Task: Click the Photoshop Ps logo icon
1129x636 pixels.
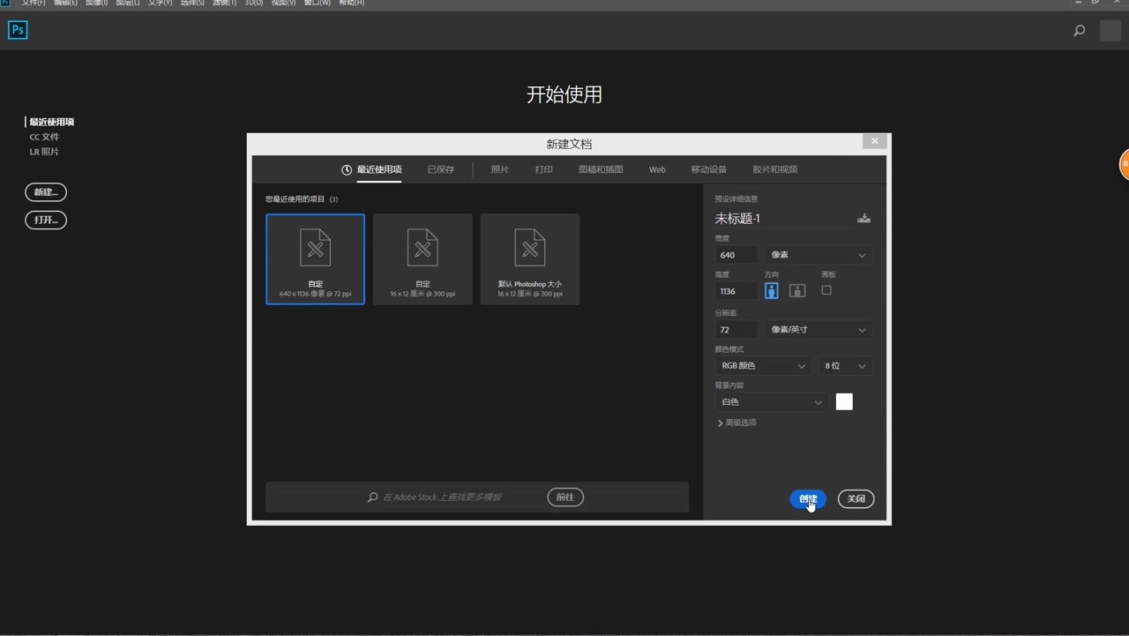Action: (18, 30)
